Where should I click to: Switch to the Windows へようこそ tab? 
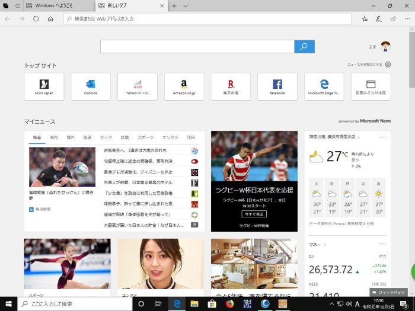click(51, 5)
